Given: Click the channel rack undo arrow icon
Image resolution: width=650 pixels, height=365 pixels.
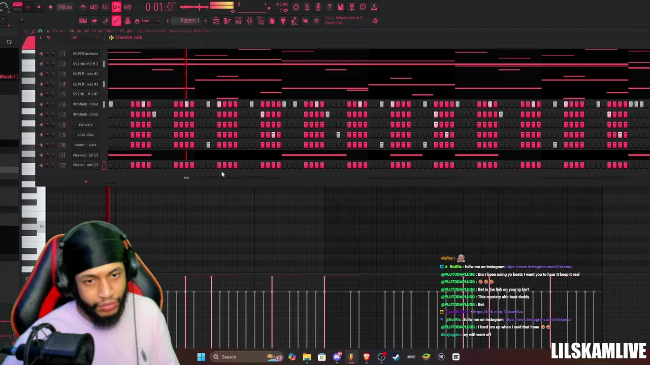Looking at the screenshot, I should coord(48,38).
